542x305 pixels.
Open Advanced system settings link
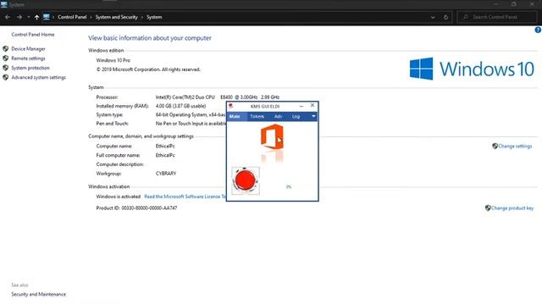coord(38,77)
